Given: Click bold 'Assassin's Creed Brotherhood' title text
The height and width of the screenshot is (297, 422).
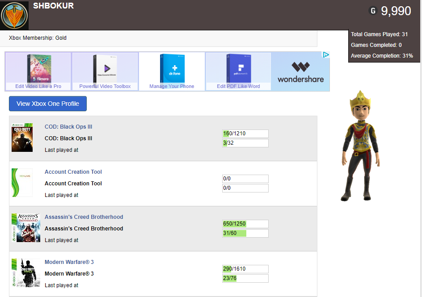Looking at the screenshot, I should click(84, 229).
